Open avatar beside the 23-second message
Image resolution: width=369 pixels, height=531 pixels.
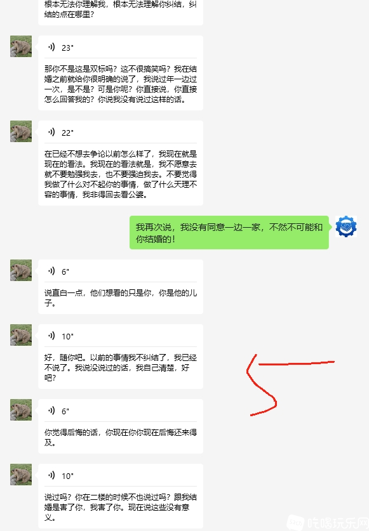21,46
